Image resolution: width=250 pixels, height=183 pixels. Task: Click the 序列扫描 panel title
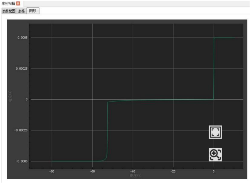pos(8,4)
